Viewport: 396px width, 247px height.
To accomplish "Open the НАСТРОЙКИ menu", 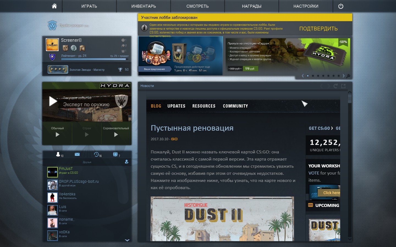I will click(306, 6).
